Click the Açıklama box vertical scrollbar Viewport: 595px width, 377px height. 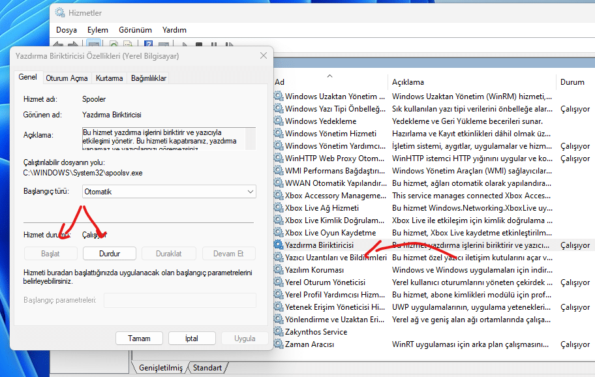[x=251, y=138]
